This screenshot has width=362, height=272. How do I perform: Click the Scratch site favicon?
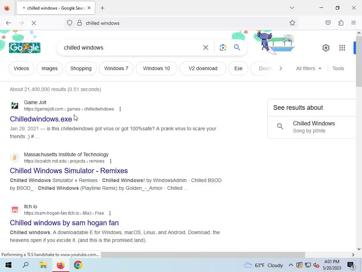[x=15, y=158]
